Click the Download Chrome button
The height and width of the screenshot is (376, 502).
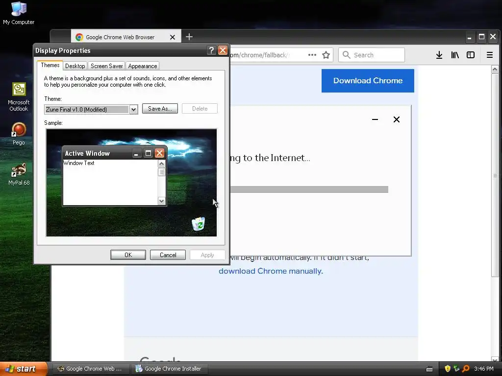(368, 81)
